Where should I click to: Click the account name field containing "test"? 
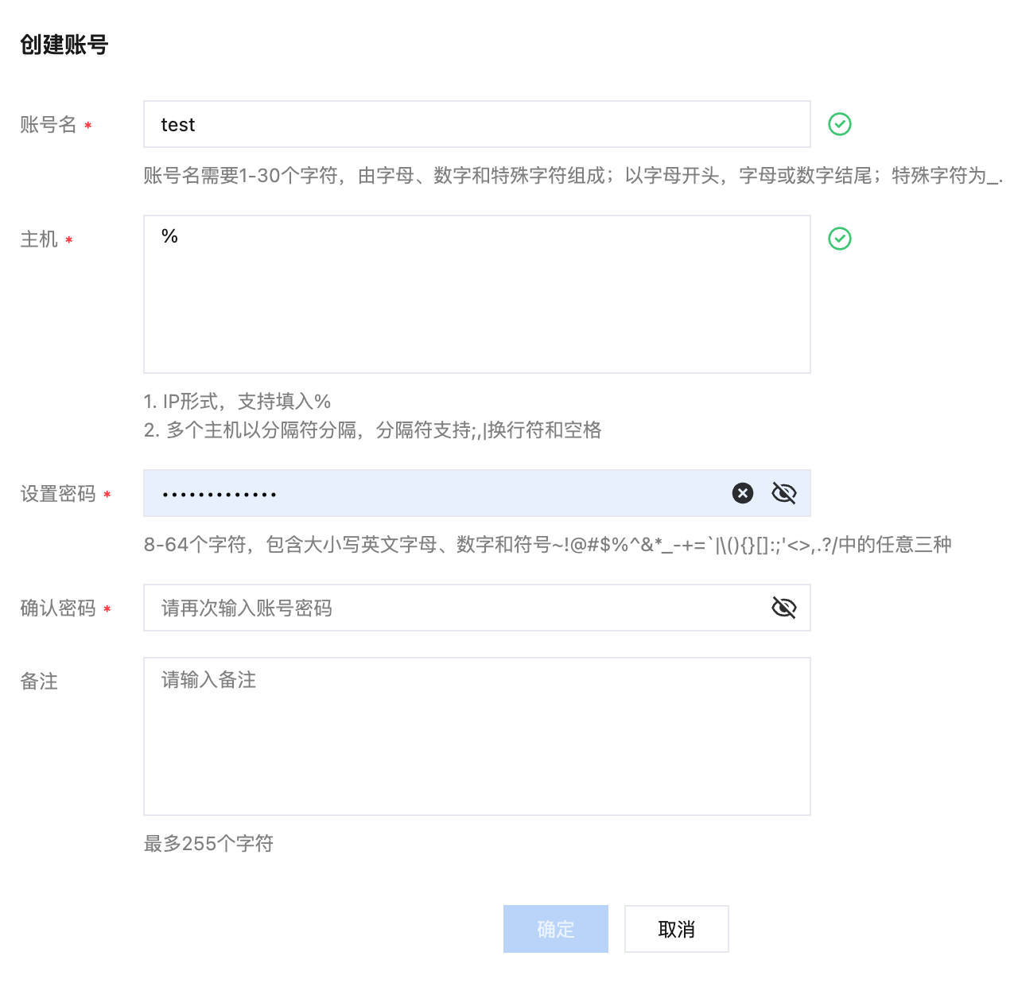[x=476, y=124]
